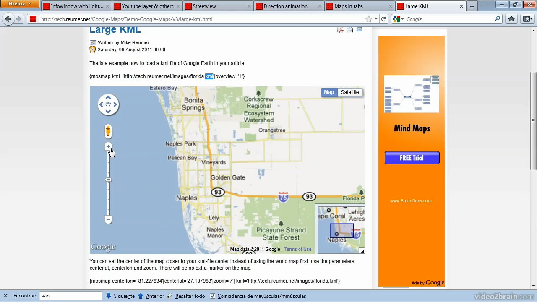Click the author line Written by Mike Reumer
537x302 pixels.
(123, 42)
